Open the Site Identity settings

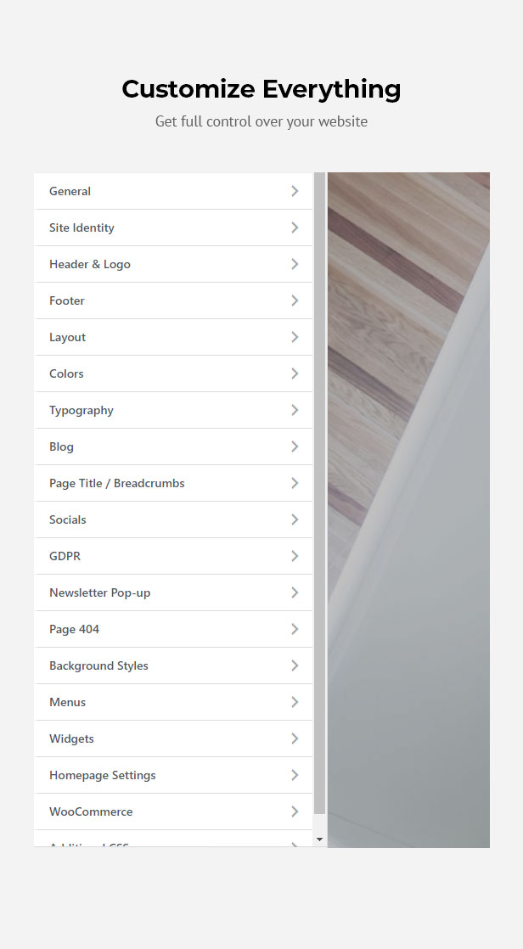[x=173, y=227]
